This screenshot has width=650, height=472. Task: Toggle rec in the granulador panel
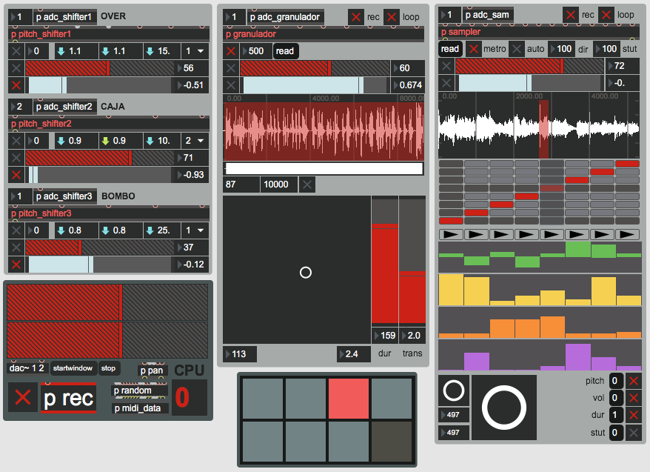[355, 17]
